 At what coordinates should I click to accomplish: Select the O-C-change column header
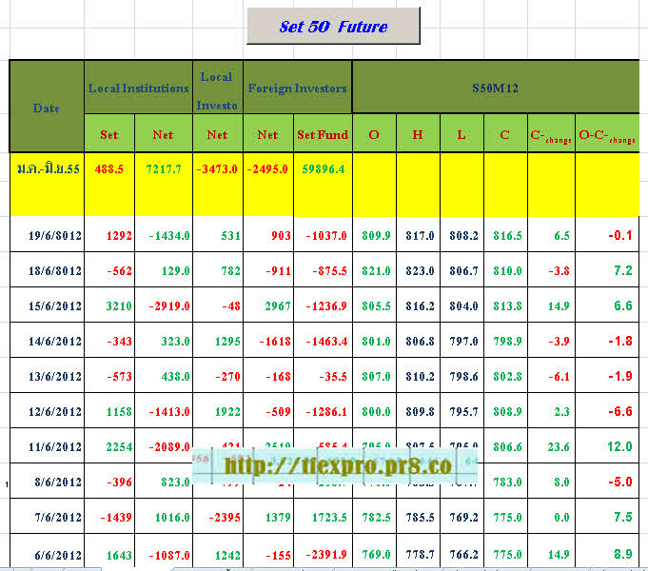[x=606, y=135]
